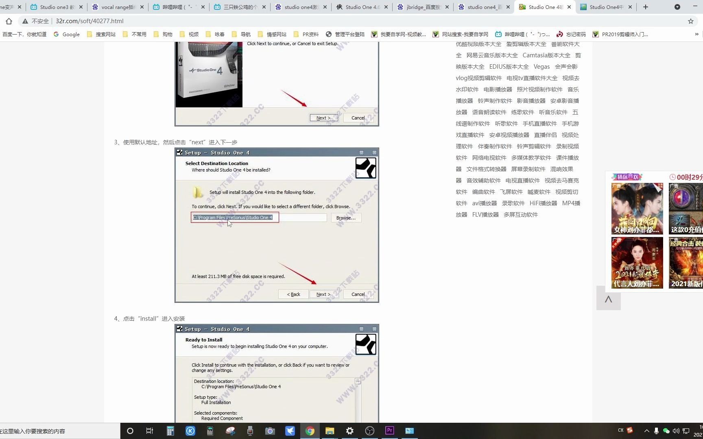Open Task View from the taskbar

coord(150,431)
